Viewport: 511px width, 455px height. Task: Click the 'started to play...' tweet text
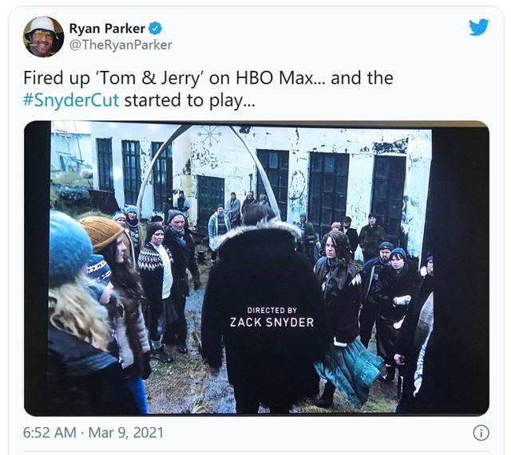pos(190,100)
